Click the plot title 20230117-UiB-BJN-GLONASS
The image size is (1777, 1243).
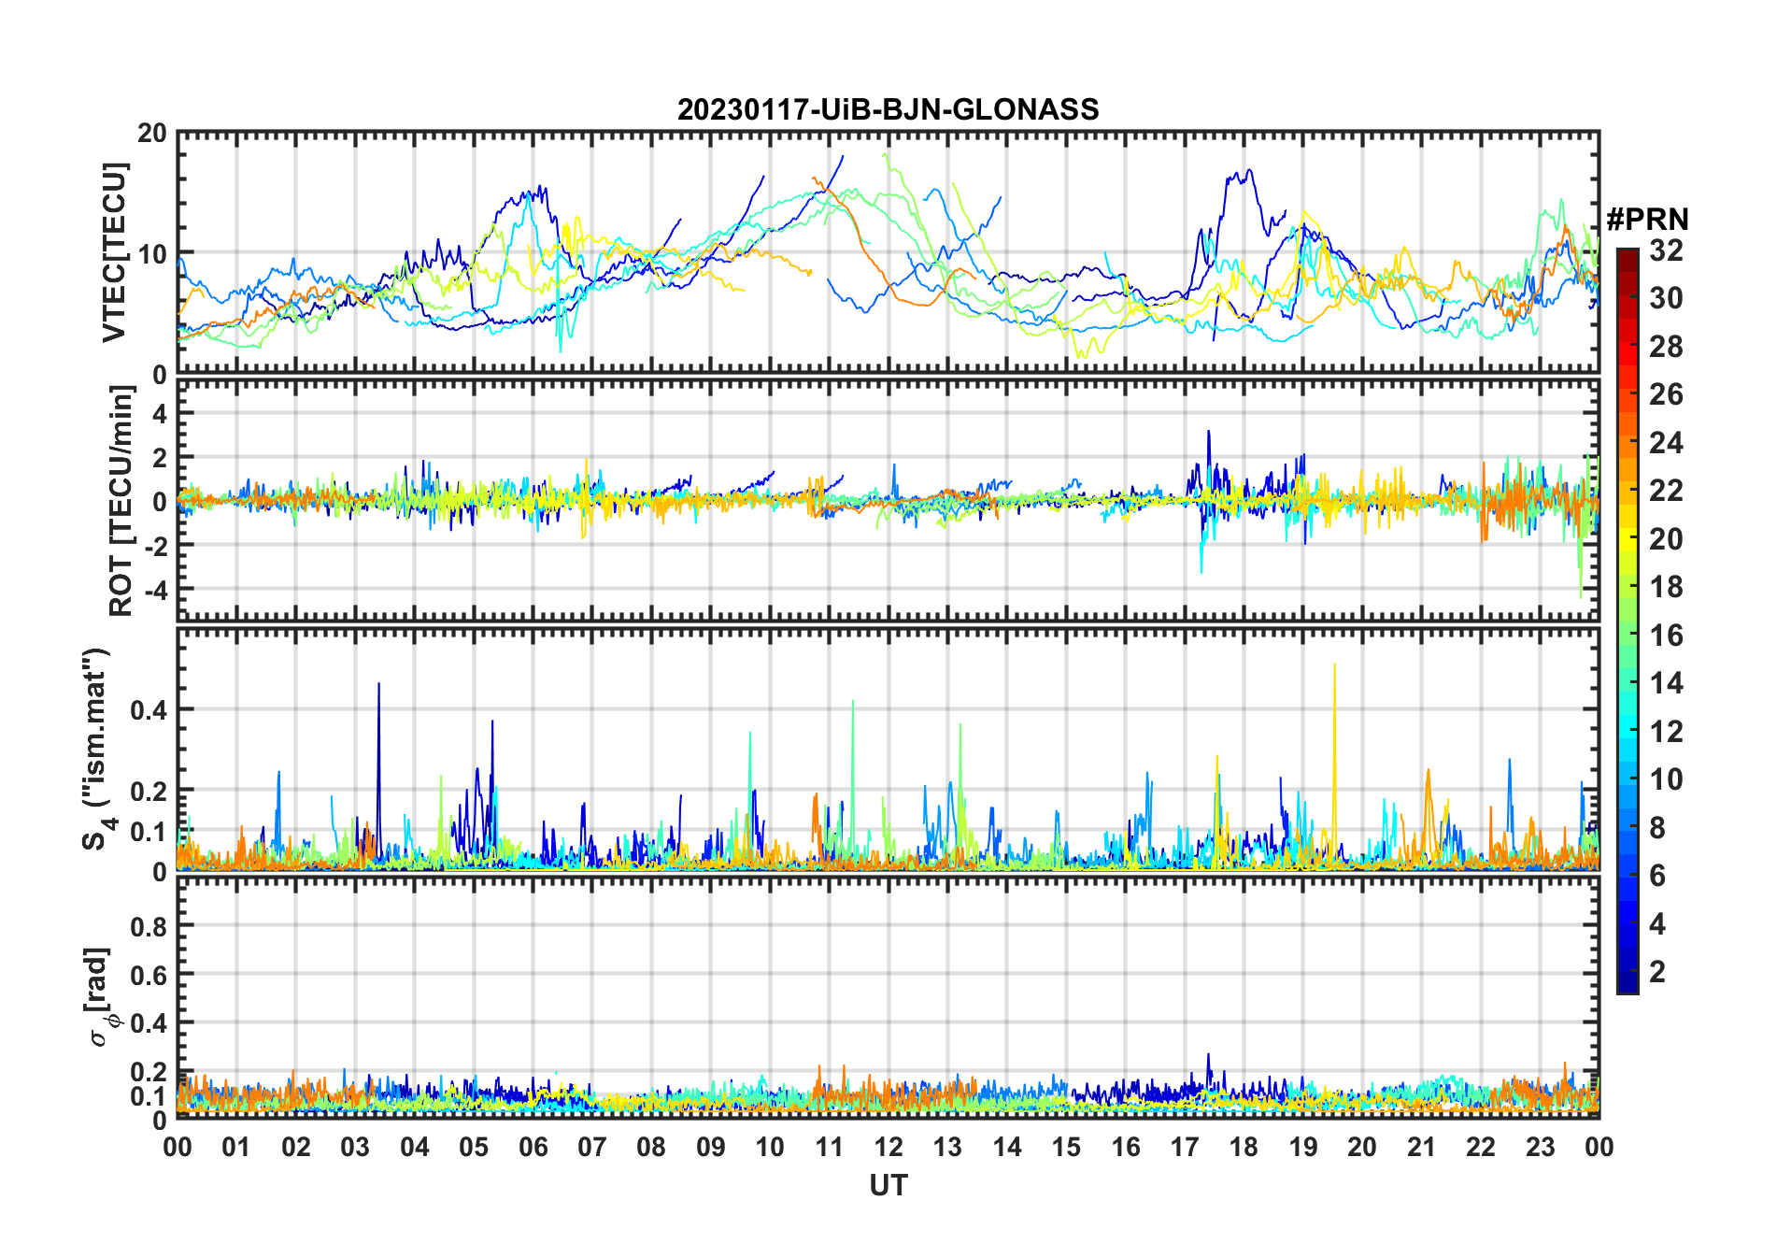coord(888,109)
